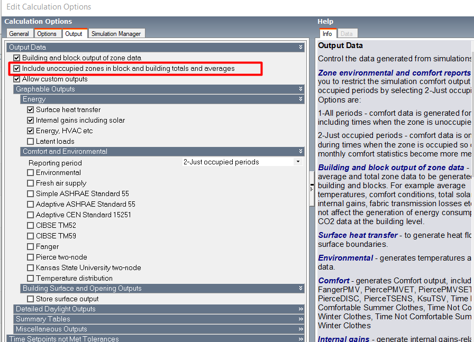
Task: Uncheck Building and block output of zone data
Action: 16,58
